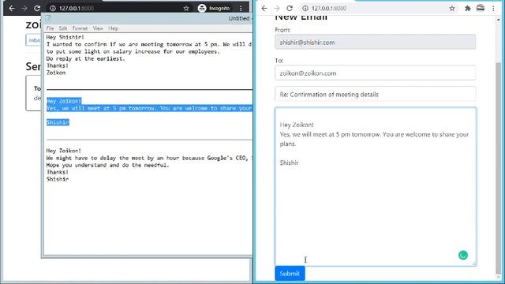Click highlighted 'Shishir' signature in Notepad
Image resolution: width=505 pixels, height=284 pixels.
[x=58, y=122]
